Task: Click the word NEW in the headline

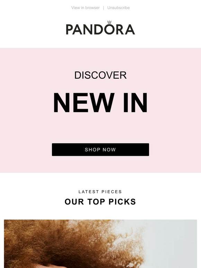Action: tap(84, 102)
